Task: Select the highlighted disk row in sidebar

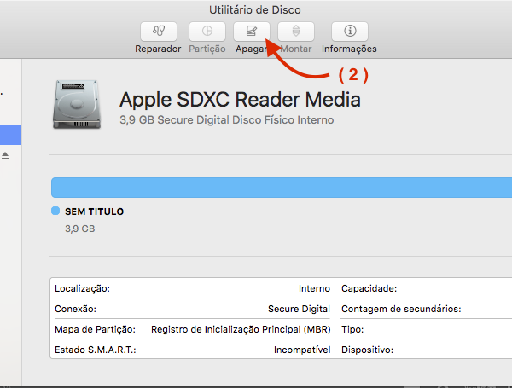Action: (x=10, y=135)
